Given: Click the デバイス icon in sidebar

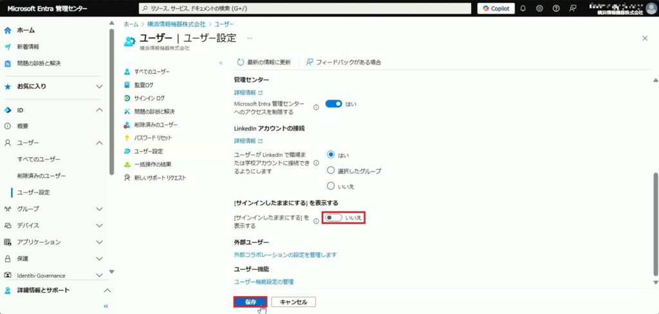Looking at the screenshot, I should (8, 225).
